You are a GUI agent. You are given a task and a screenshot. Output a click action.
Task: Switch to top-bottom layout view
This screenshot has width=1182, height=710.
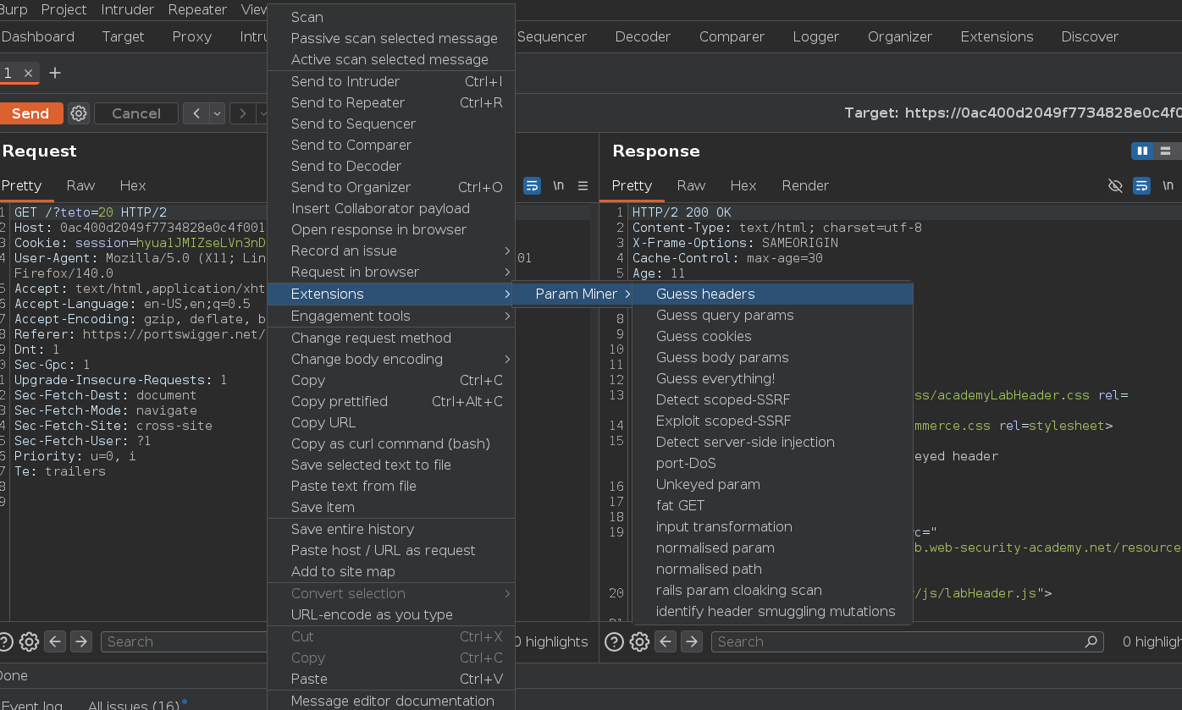[x=1166, y=151]
